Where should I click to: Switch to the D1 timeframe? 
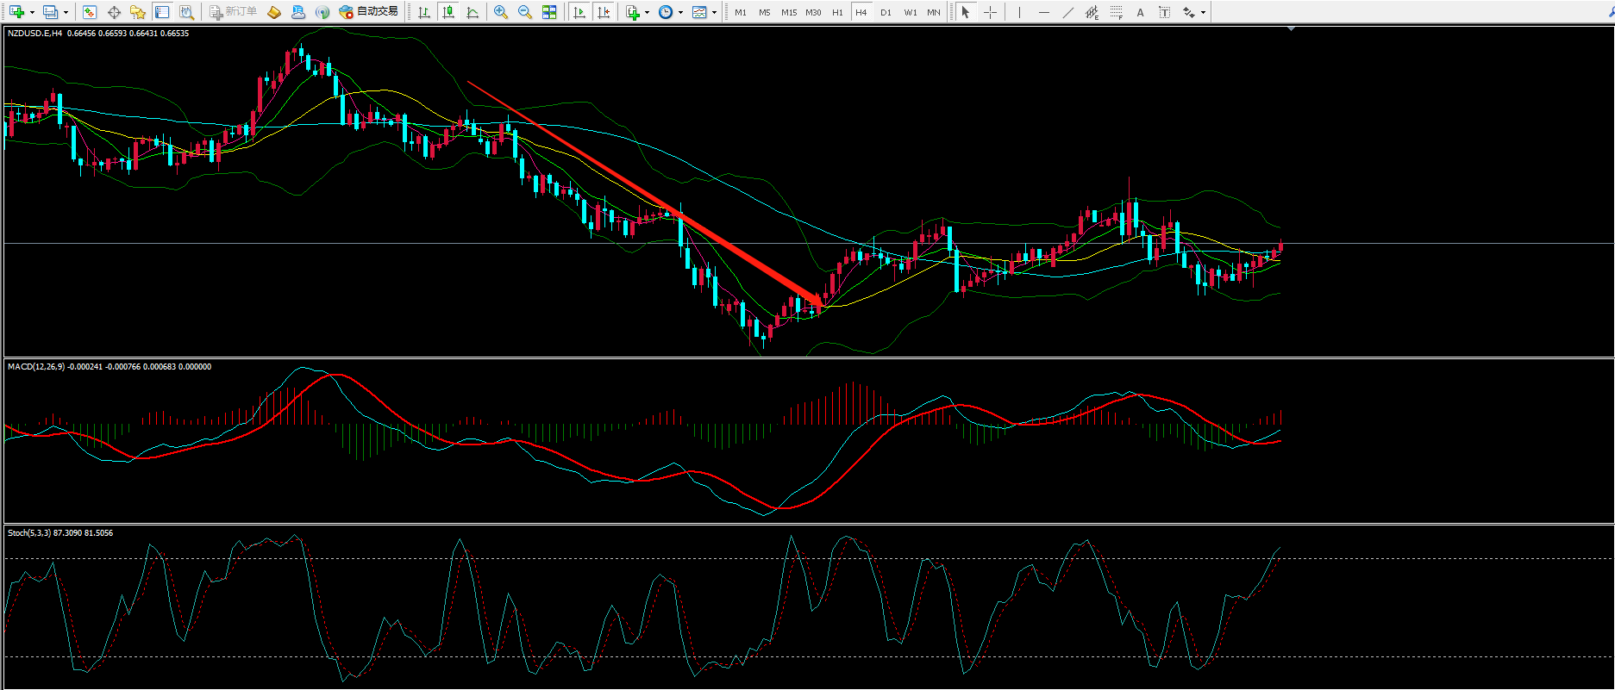coord(886,12)
